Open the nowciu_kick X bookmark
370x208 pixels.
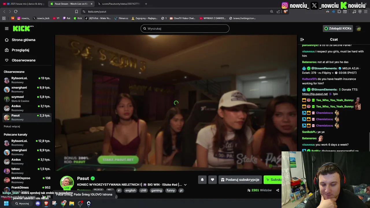point(41,18)
